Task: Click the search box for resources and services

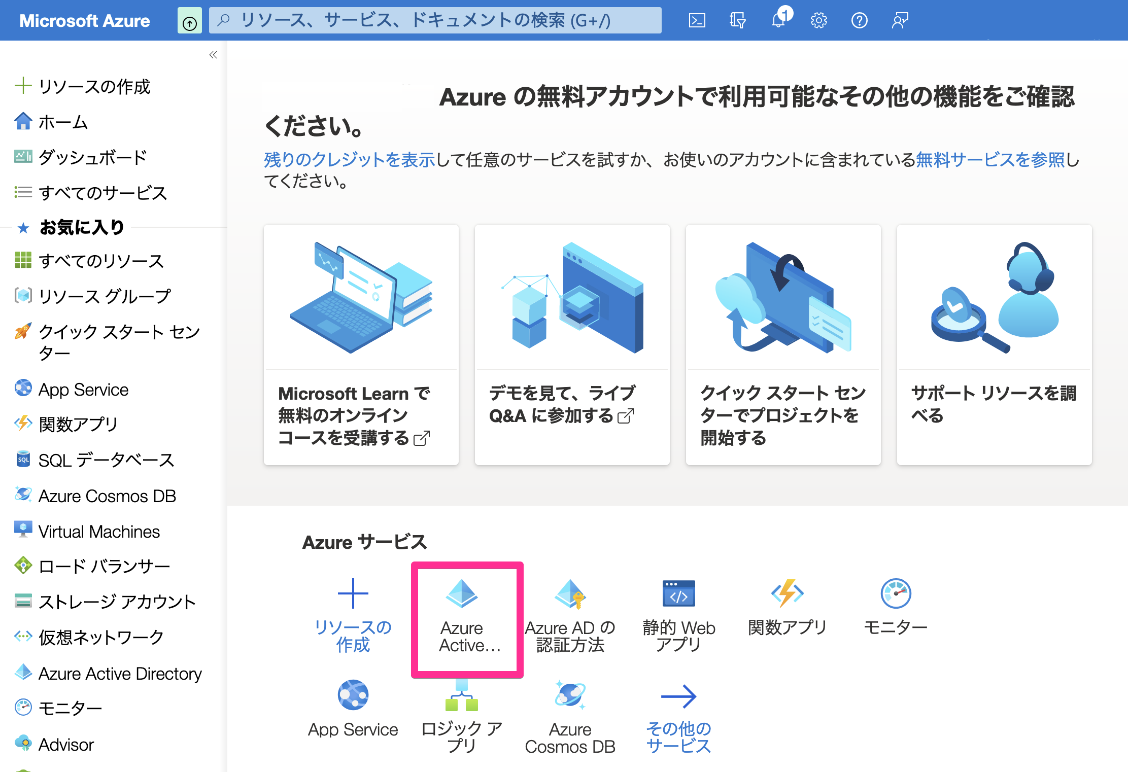Action: click(x=435, y=20)
